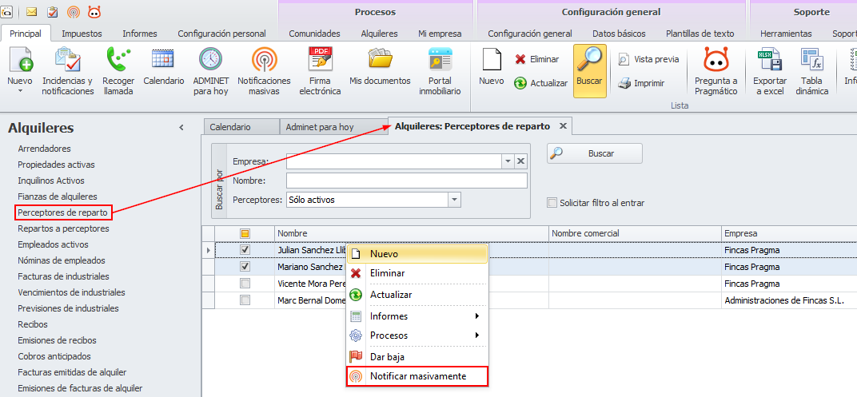This screenshot has height=397, width=857.
Task: Expand Informes submenu in context menu
Action: (x=417, y=316)
